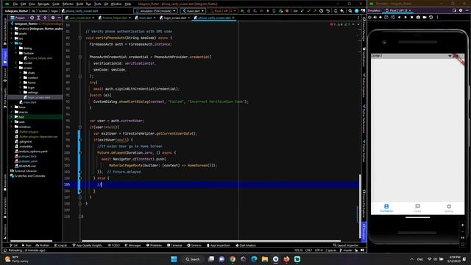Tap Contacts icon in emulator bottom bar

click(x=386, y=208)
